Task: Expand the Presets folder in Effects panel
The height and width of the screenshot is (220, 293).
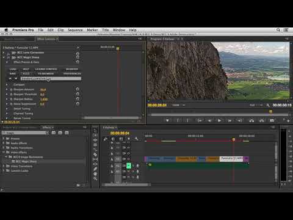Action: click(3, 139)
